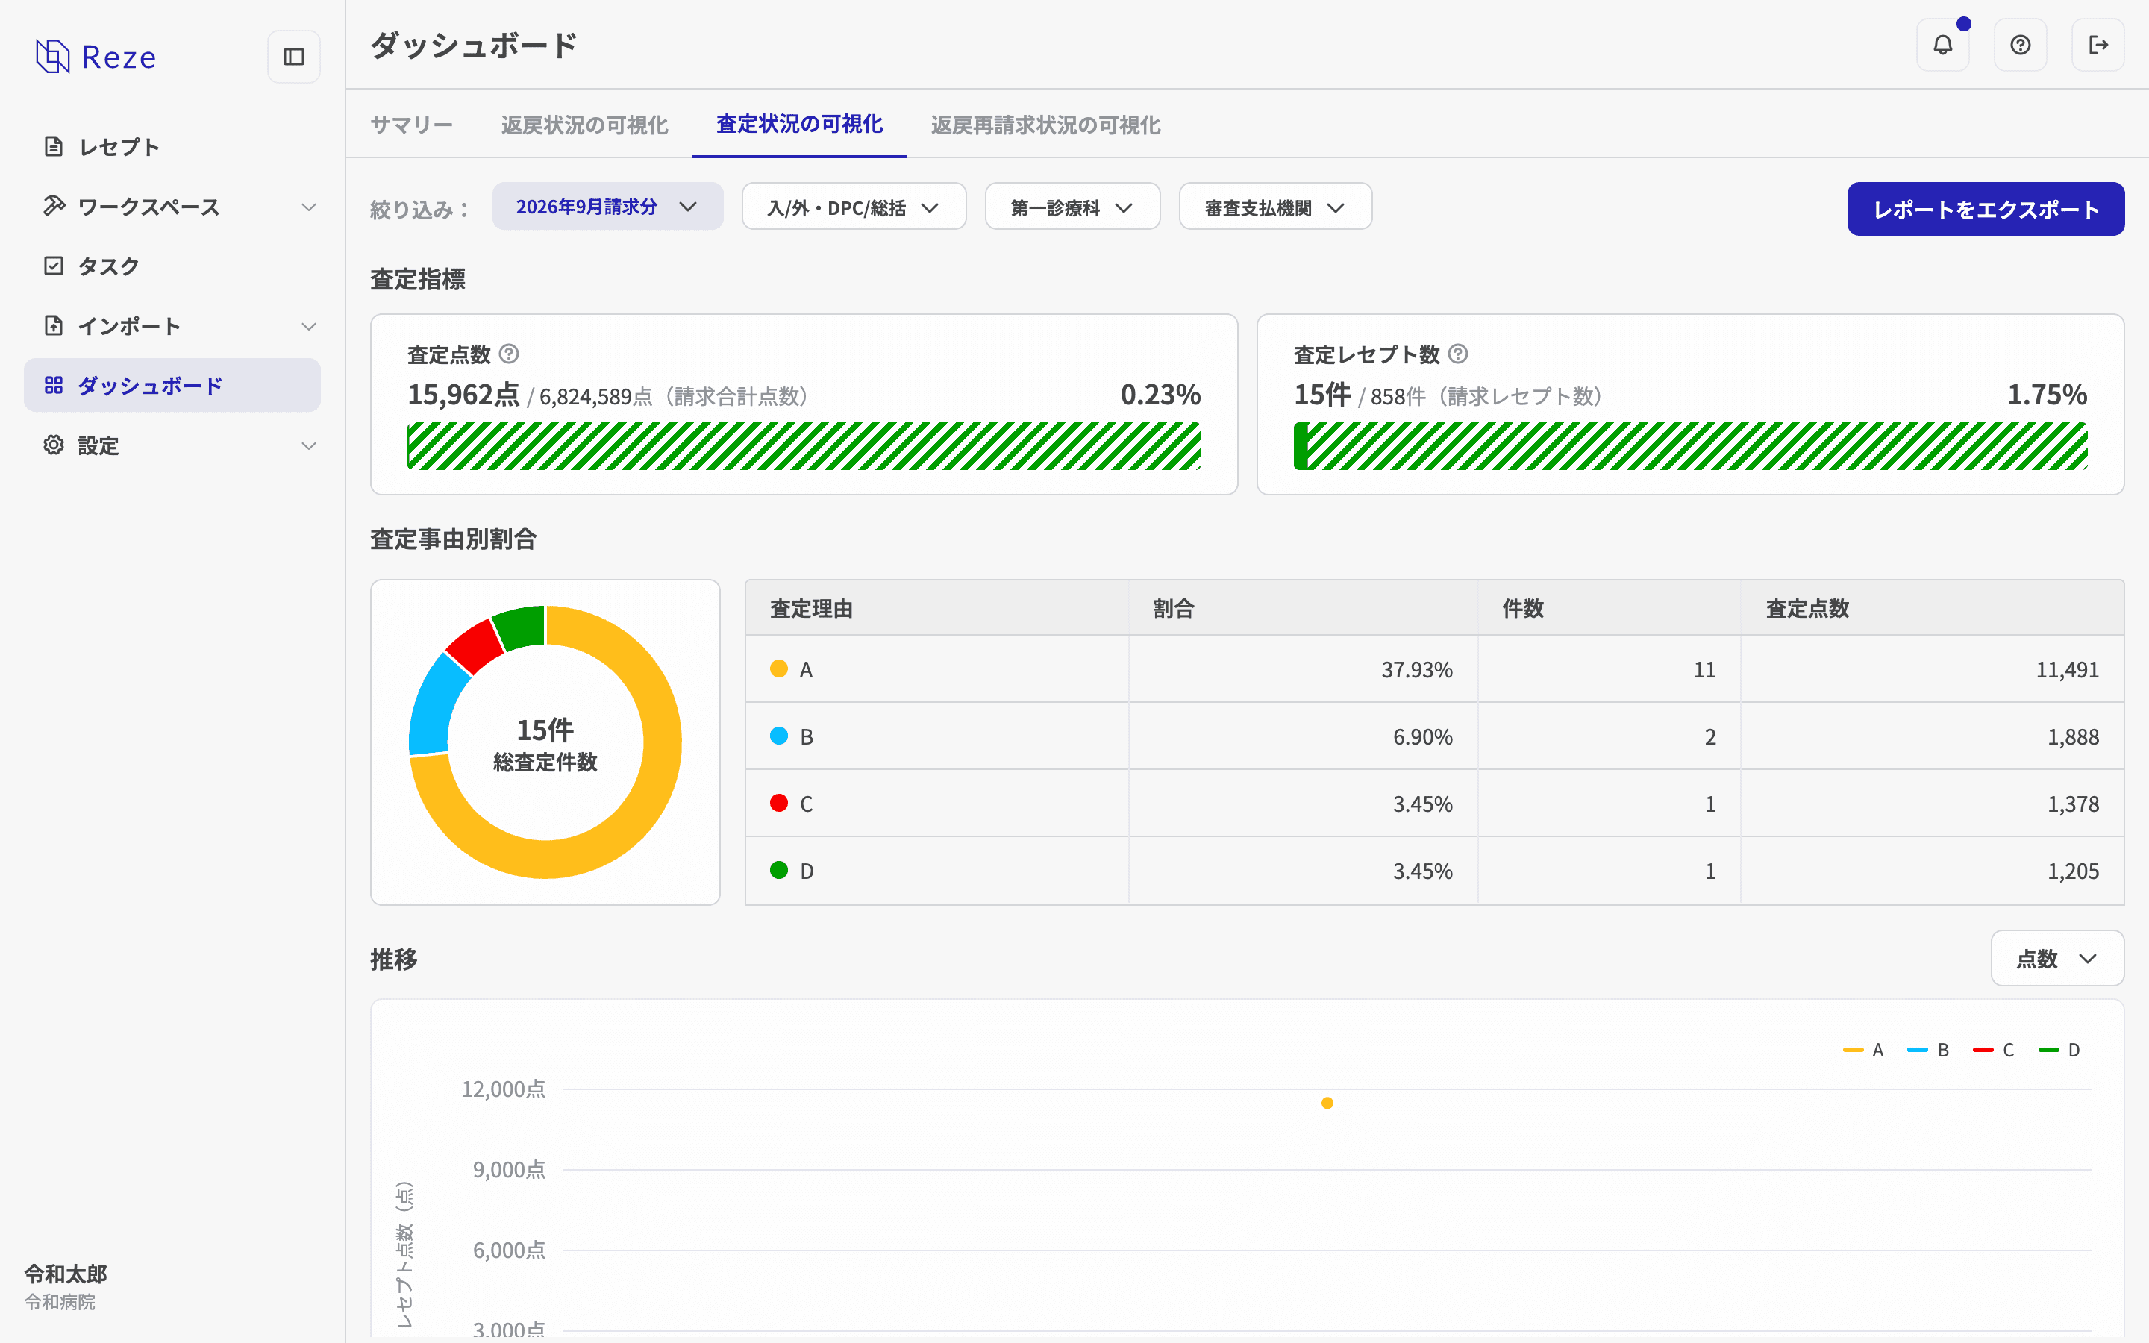Expand the ワークスペース chevron
The height and width of the screenshot is (1343, 2149).
[x=308, y=207]
